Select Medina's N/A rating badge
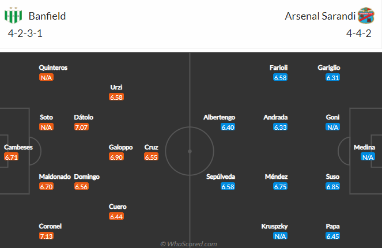This screenshot has height=248, width=382. [x=368, y=157]
